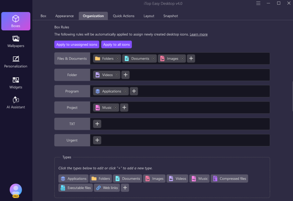Open the Personalization sidebar section
293x201 pixels.
(16, 62)
